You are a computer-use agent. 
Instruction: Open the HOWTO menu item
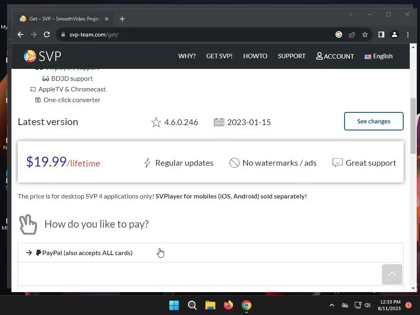click(255, 56)
